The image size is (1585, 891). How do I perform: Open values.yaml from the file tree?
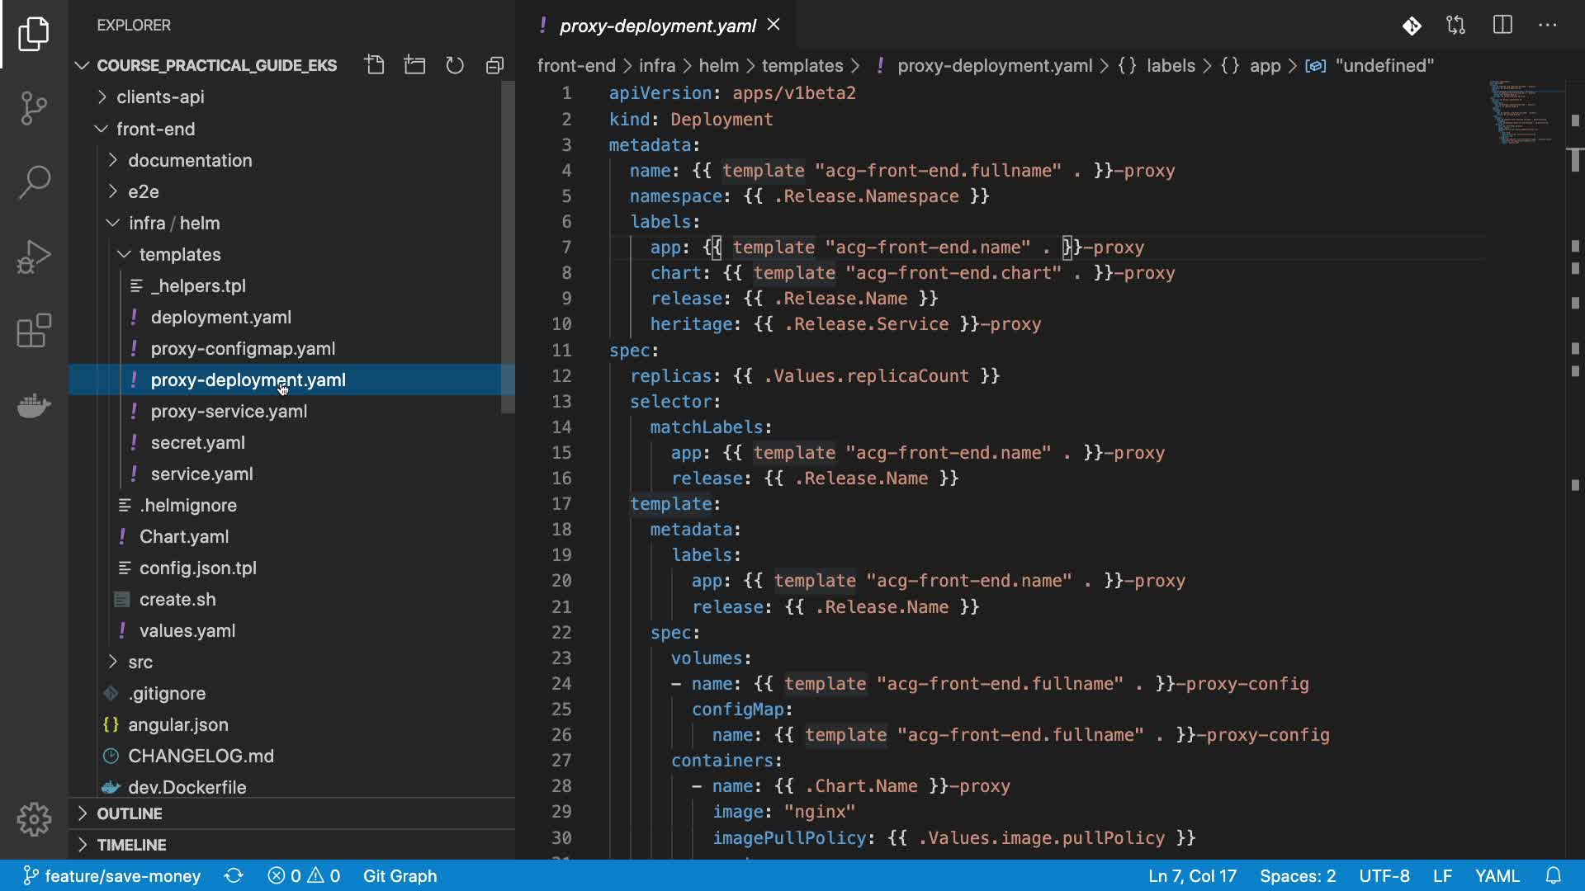(x=187, y=631)
